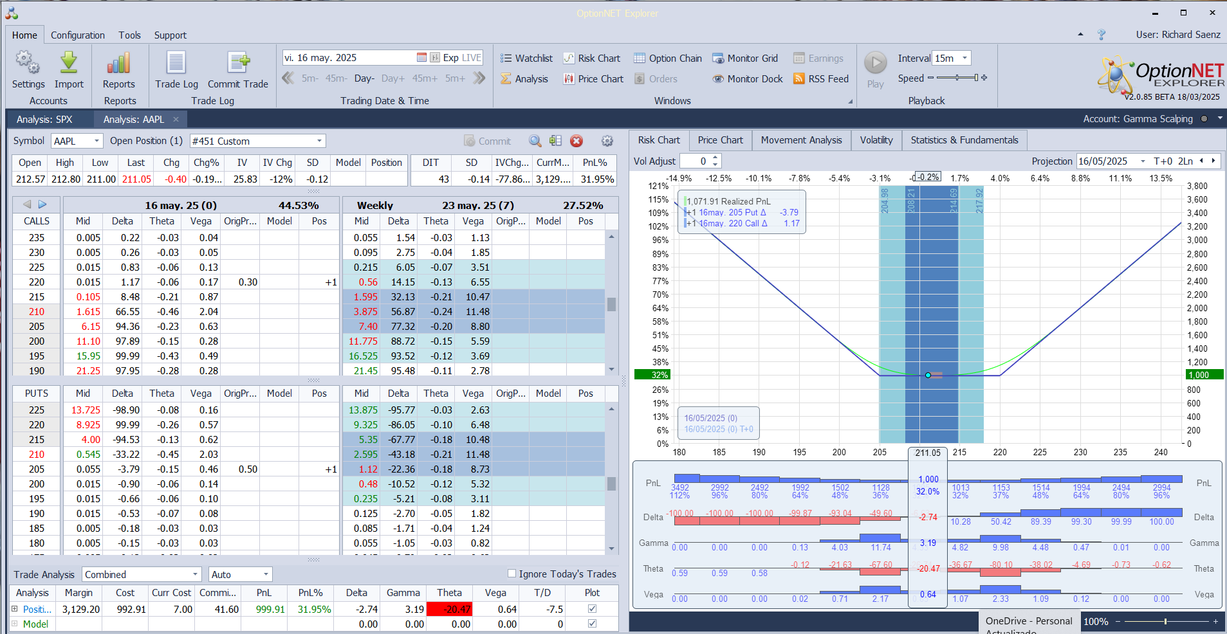Open the Trade Log document icon
This screenshot has width=1227, height=634.
[176, 62]
